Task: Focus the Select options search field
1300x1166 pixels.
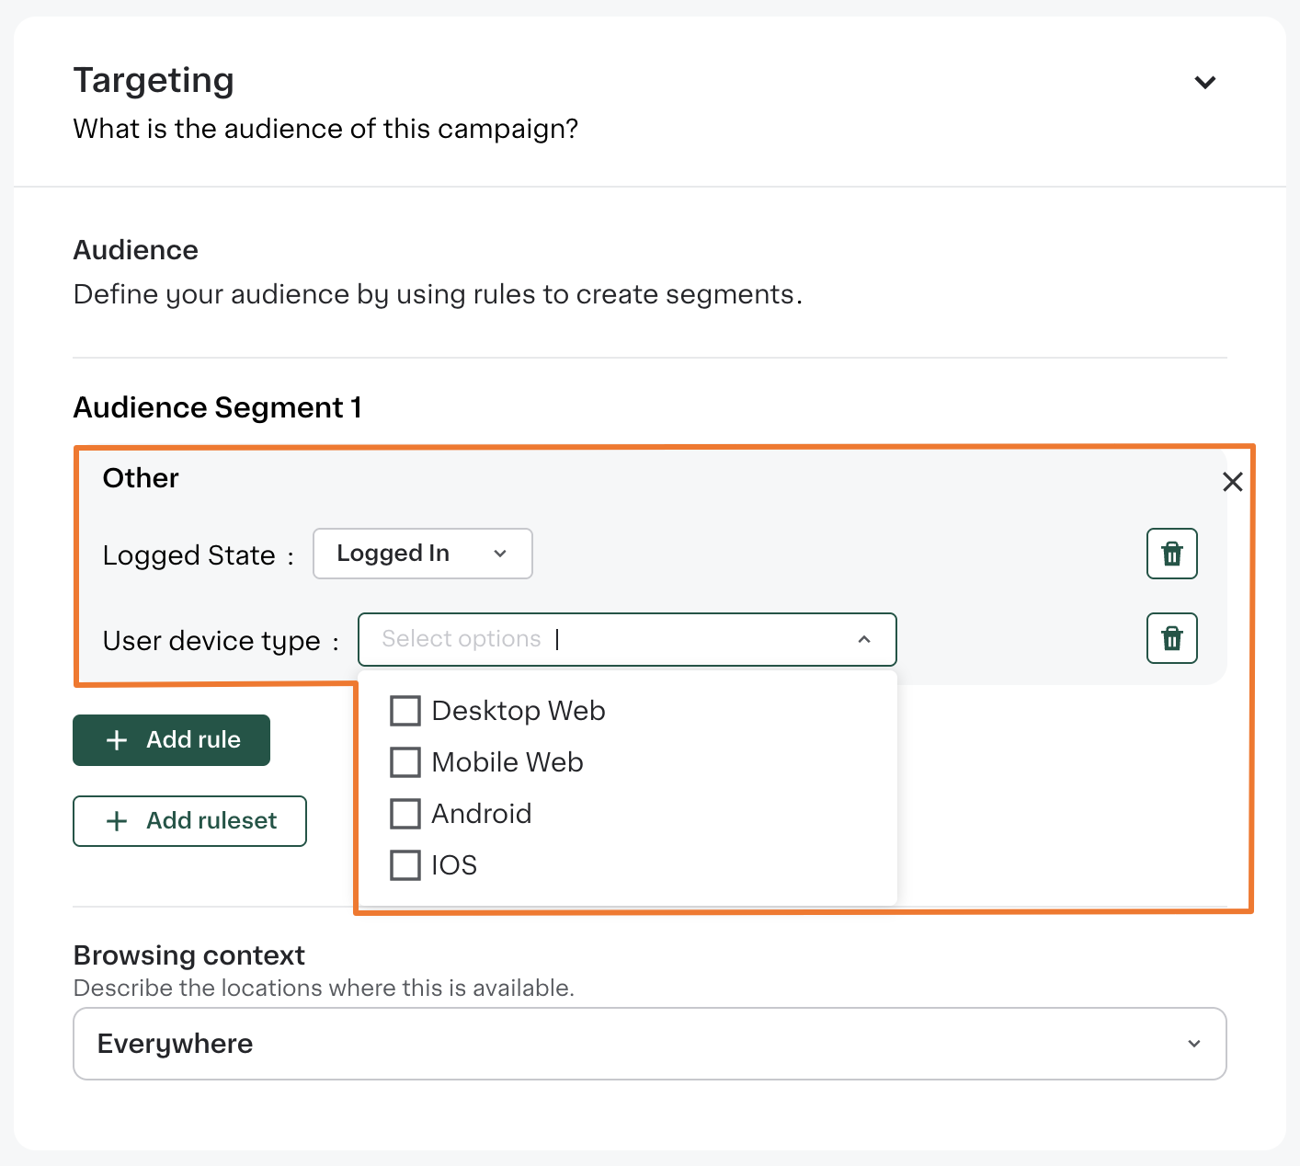Action: [607, 639]
